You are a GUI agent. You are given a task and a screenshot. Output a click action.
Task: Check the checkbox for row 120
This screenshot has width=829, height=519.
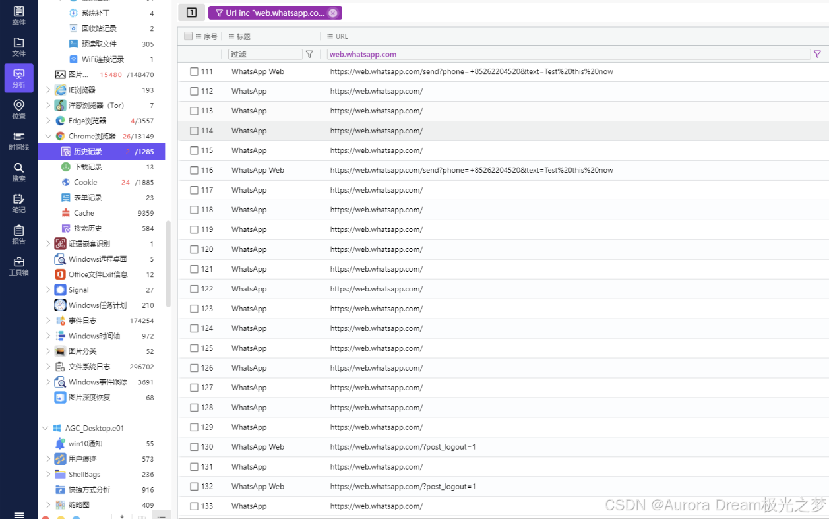tap(195, 249)
